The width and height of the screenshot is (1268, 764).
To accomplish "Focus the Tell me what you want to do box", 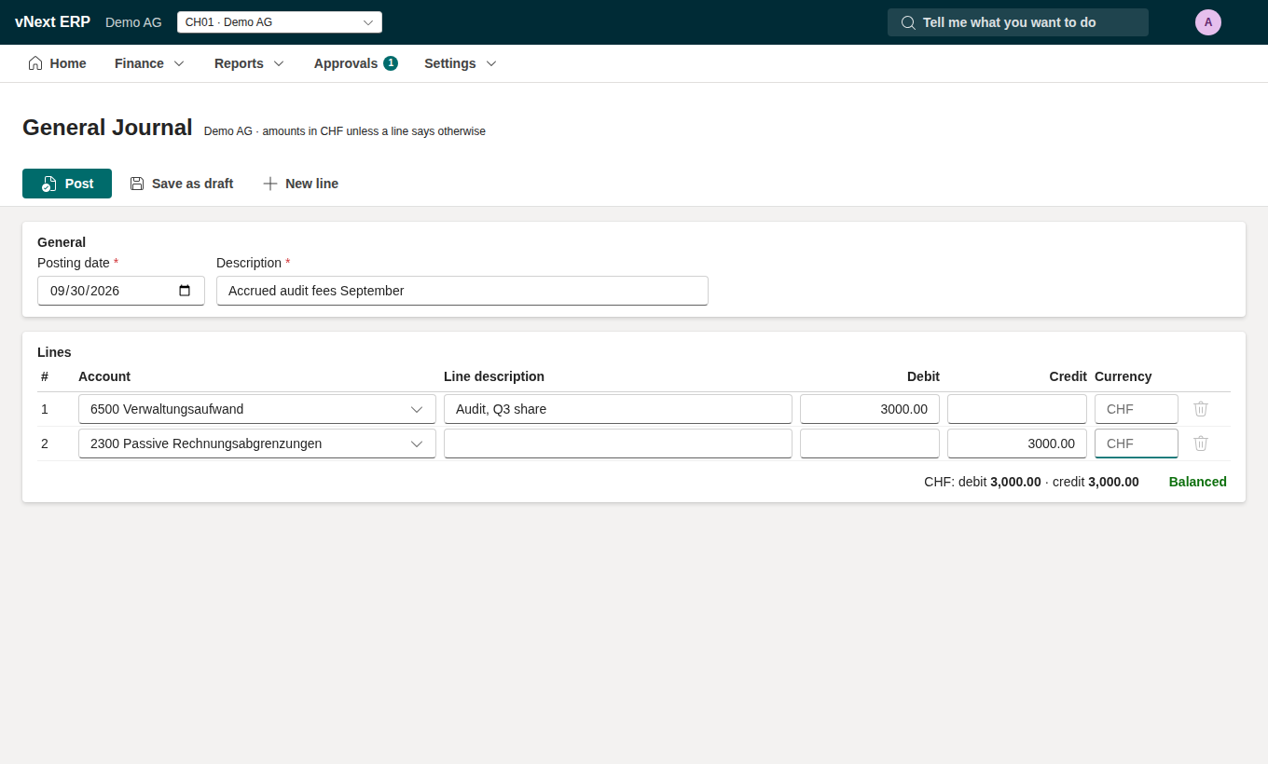I will pyautogui.click(x=1018, y=22).
